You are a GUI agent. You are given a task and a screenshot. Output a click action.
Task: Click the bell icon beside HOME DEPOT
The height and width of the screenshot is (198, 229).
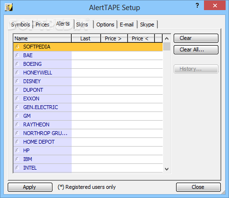coord(17,142)
